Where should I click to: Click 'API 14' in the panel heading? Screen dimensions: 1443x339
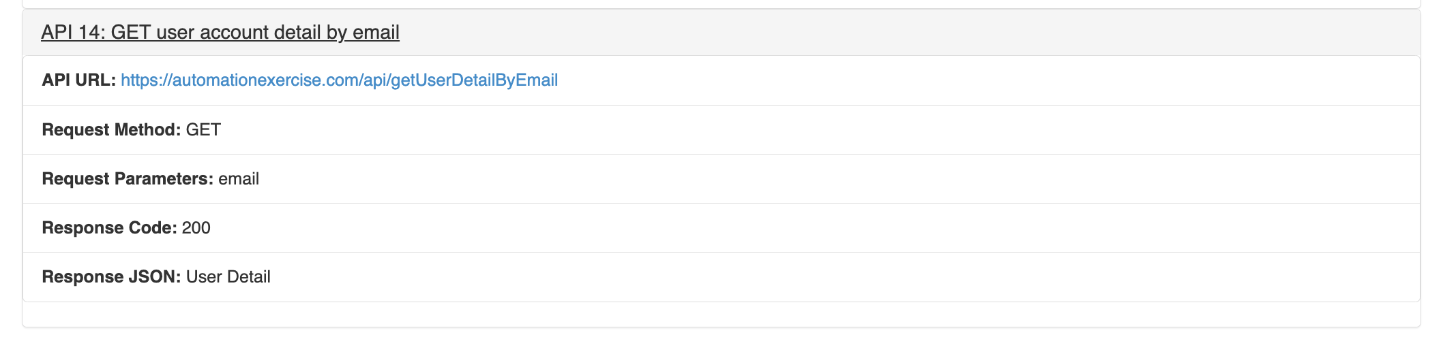pos(71,32)
